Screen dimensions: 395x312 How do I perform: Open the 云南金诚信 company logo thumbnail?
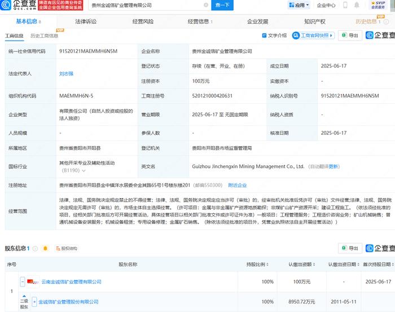[33, 282]
